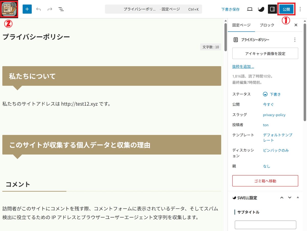Click the 抜粋を追加 link
This screenshot has width=307, height=231.
(x=243, y=66)
